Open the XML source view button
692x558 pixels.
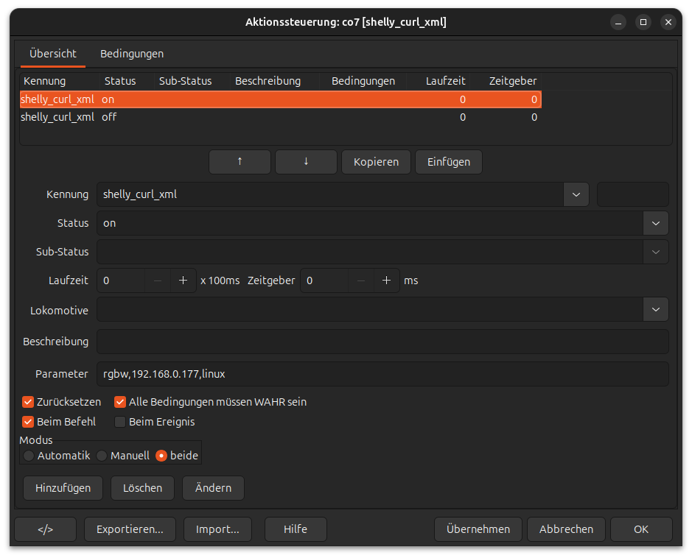[45, 529]
